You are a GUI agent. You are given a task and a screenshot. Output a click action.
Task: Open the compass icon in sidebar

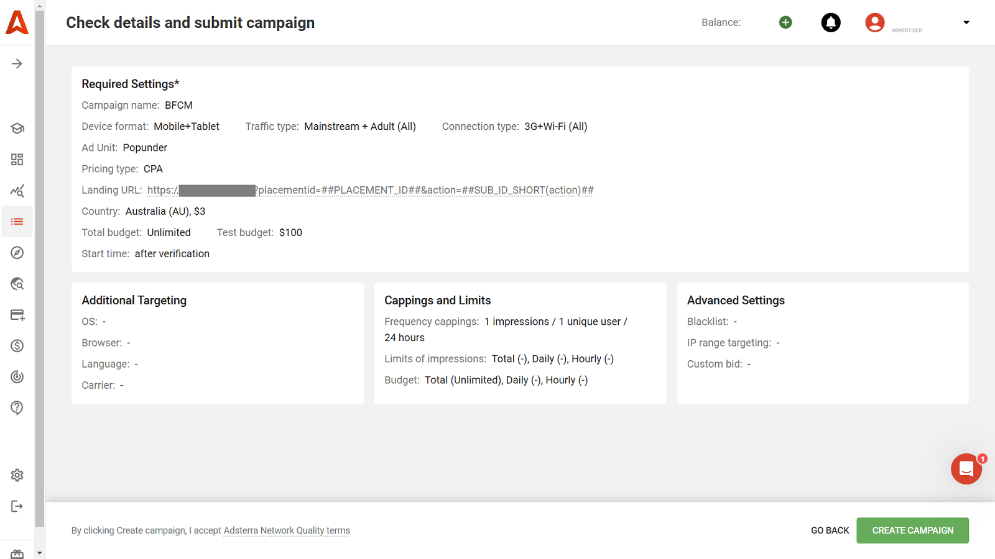tap(17, 253)
